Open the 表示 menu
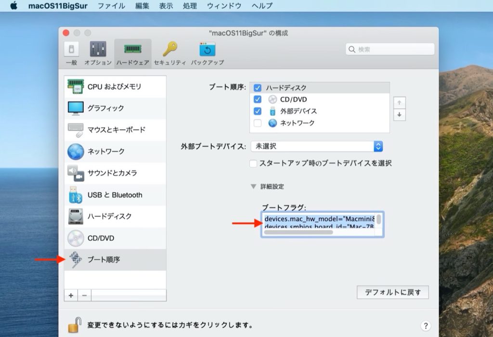Screen dimensions: 493x337 point(166,6)
